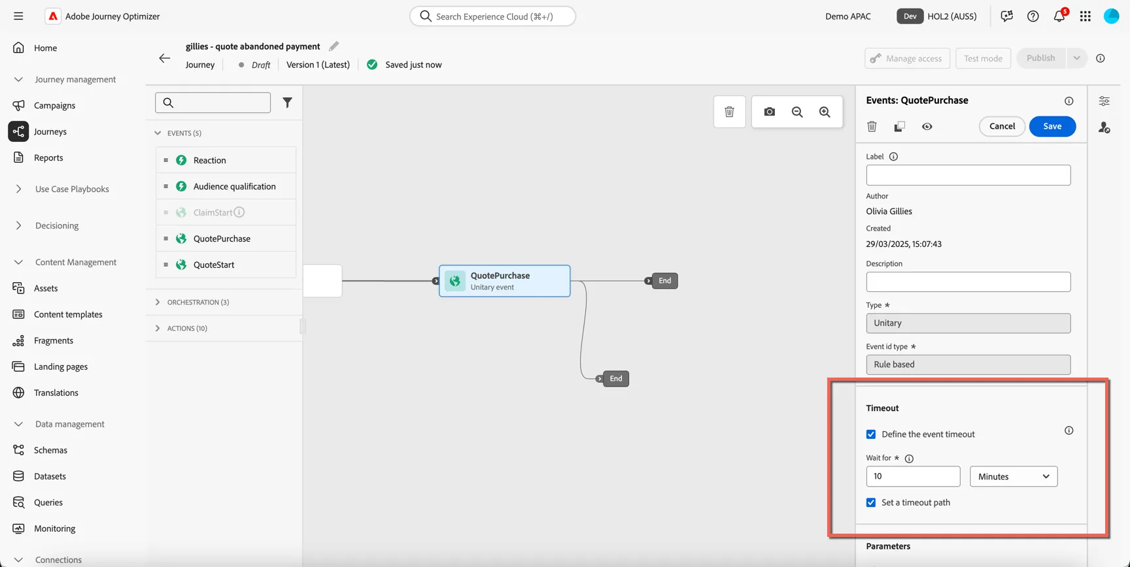Click the Save button

(x=1052, y=126)
